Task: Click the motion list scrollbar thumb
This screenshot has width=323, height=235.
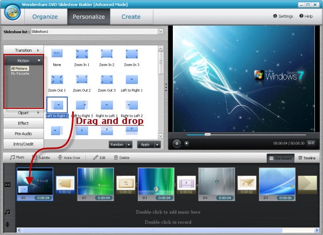Action: [x=160, y=63]
